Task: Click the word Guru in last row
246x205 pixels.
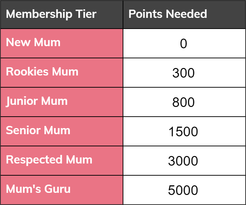Action: click(x=58, y=189)
